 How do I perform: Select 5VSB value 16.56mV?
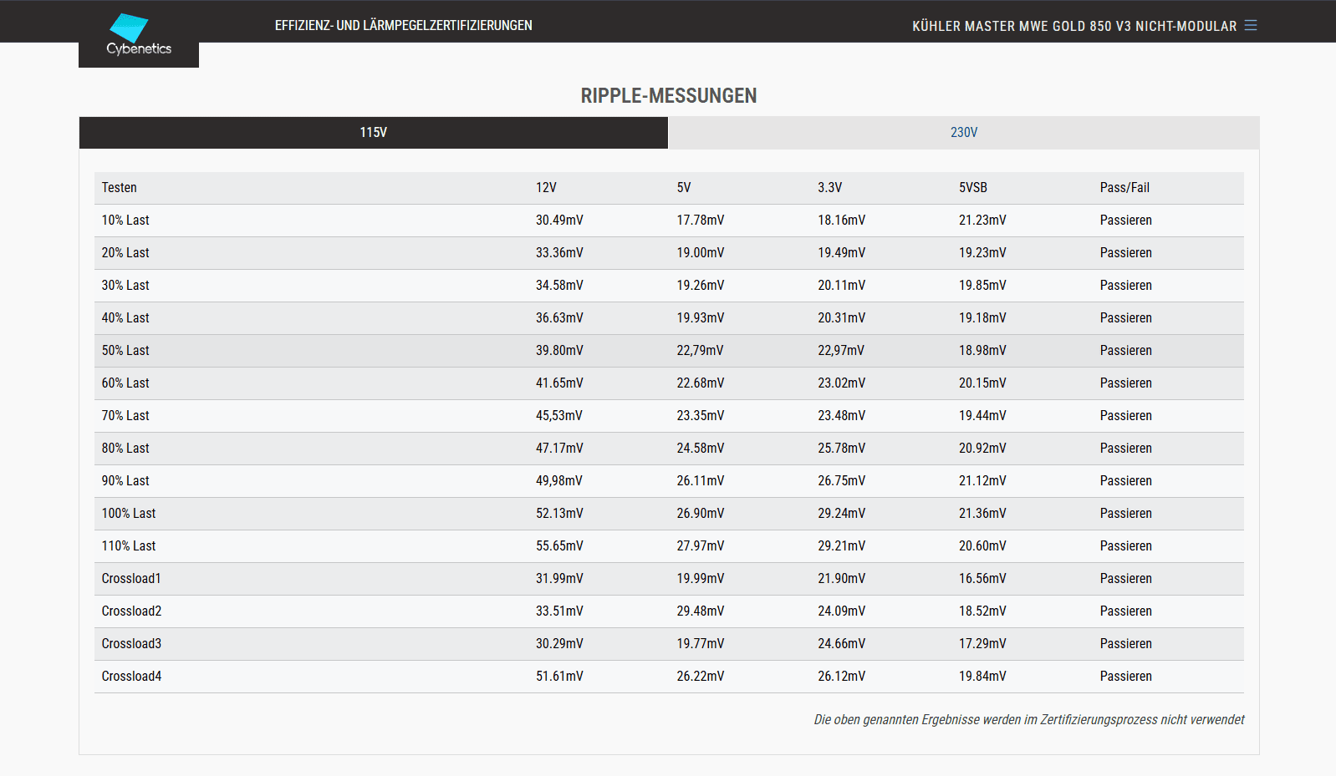tap(982, 579)
